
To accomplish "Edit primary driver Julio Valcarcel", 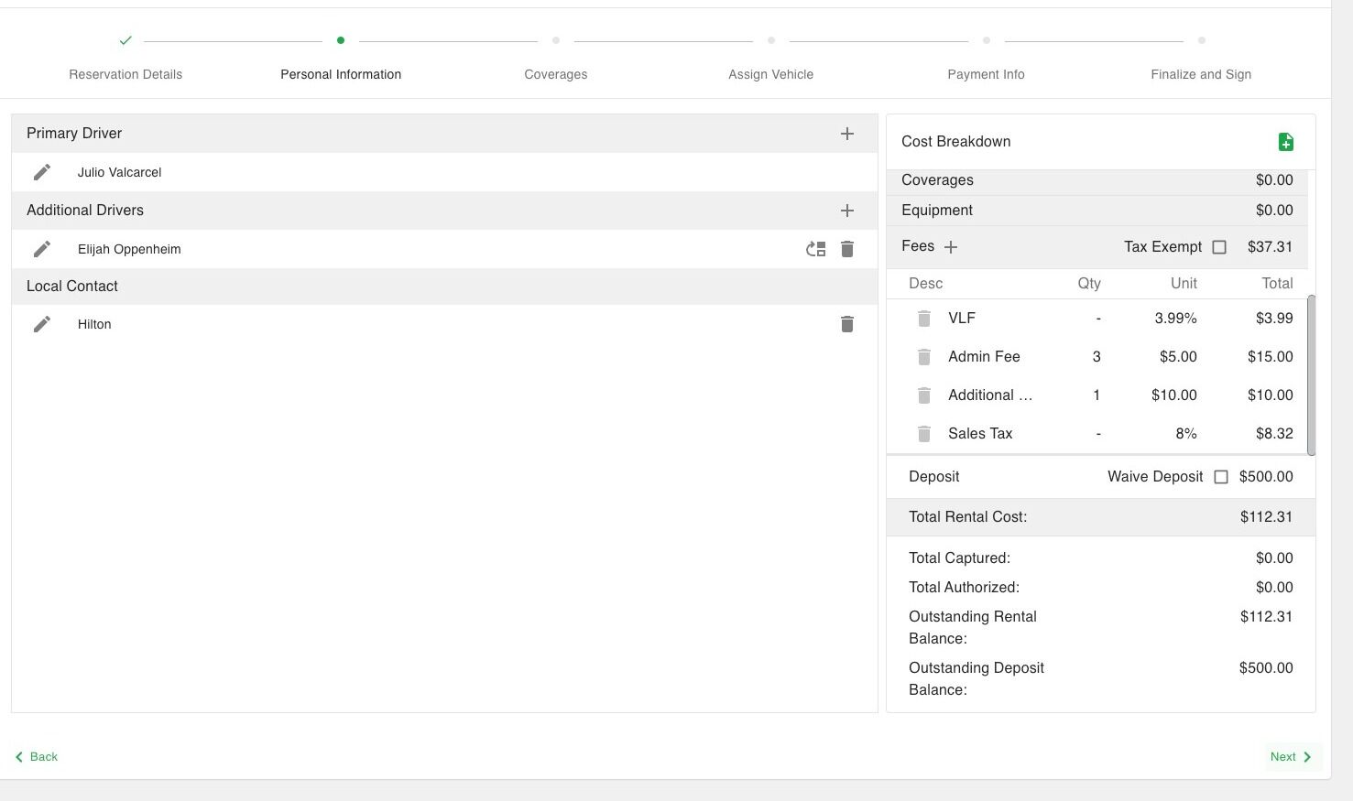I will pos(42,172).
